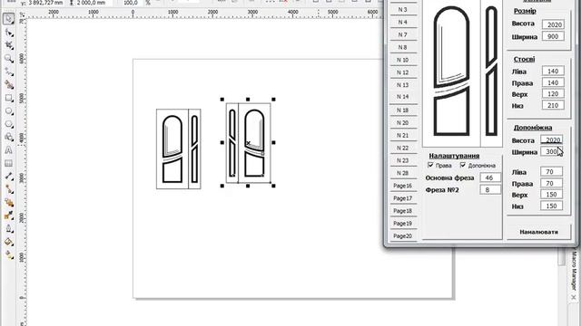Click the Стоєві Верх field with 120

(x=553, y=94)
